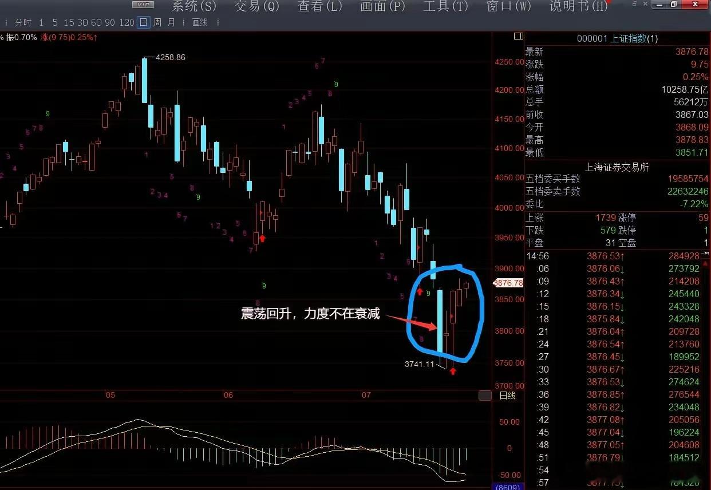Click the 今开 value 3868.09

692,127
